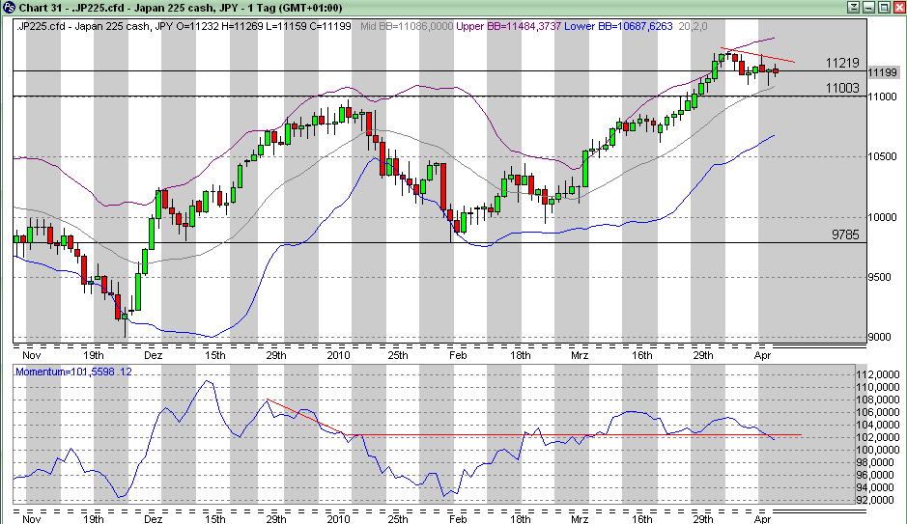The image size is (907, 524).
Task: Click 'Dez' on the Momentum panel date axis
Action: click(x=154, y=519)
